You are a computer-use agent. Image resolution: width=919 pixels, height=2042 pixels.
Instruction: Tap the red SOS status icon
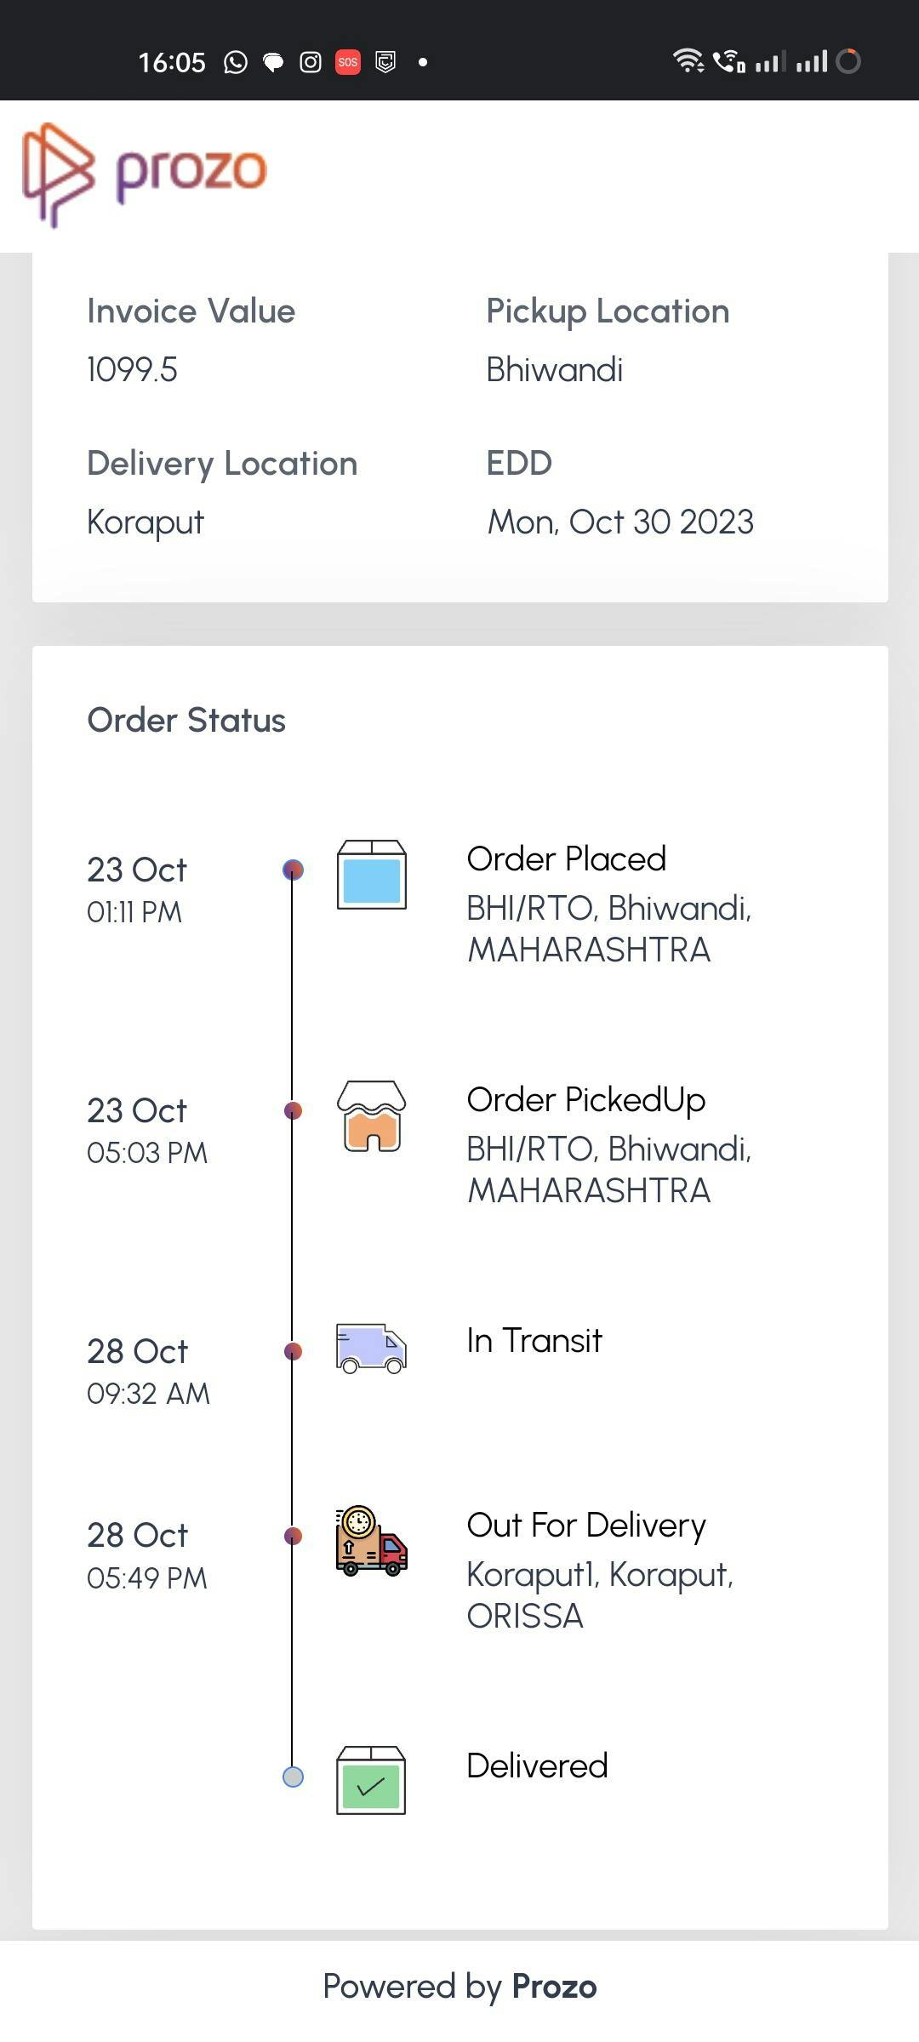click(x=348, y=62)
